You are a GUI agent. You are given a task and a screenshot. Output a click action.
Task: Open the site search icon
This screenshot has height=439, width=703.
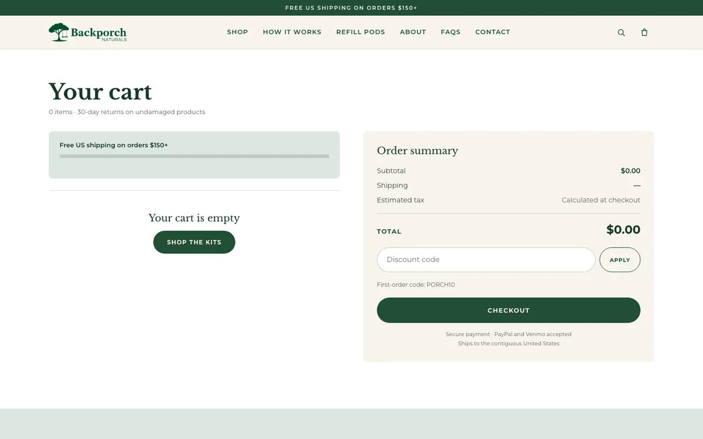(x=622, y=33)
